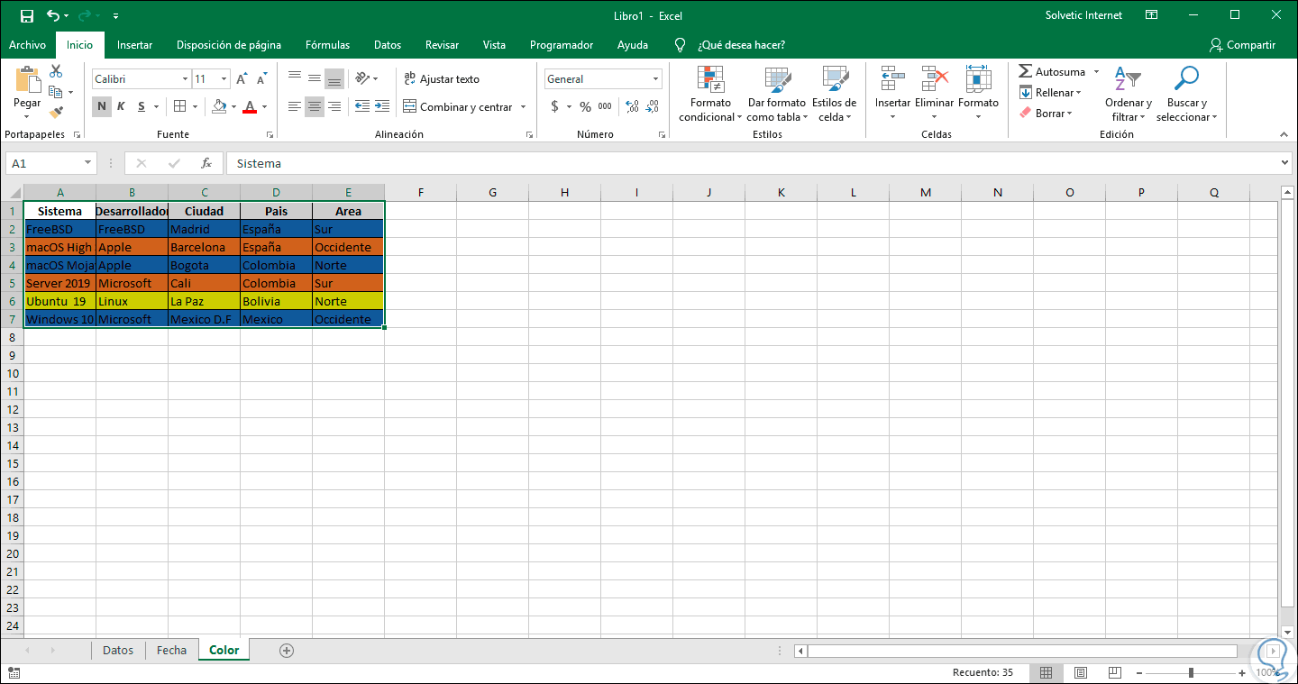The height and width of the screenshot is (684, 1298).
Task: Toggle center horizontal alignment
Action: click(315, 106)
